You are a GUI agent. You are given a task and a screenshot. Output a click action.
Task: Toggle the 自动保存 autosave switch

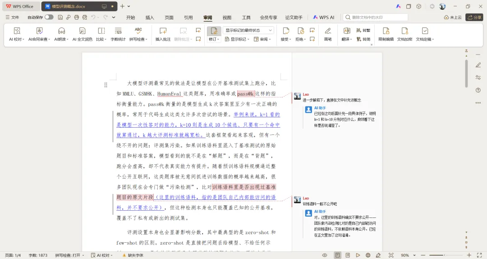49,17
